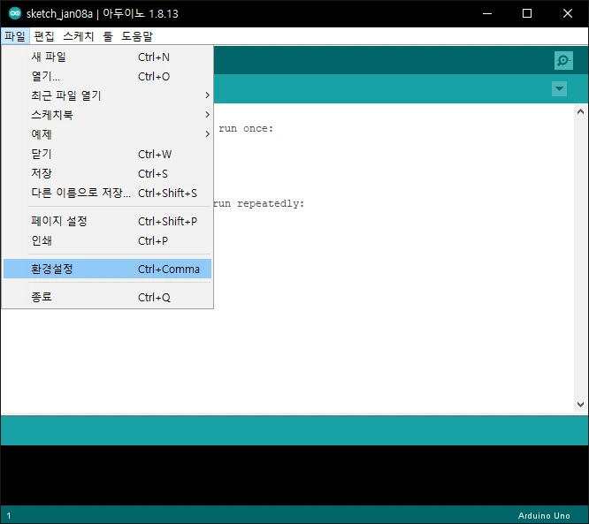Select 열기... menu entry
589x524 pixels.
coord(107,76)
